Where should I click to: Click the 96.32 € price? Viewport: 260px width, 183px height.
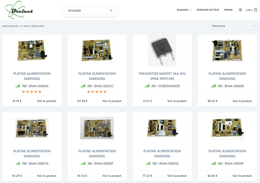(212, 101)
